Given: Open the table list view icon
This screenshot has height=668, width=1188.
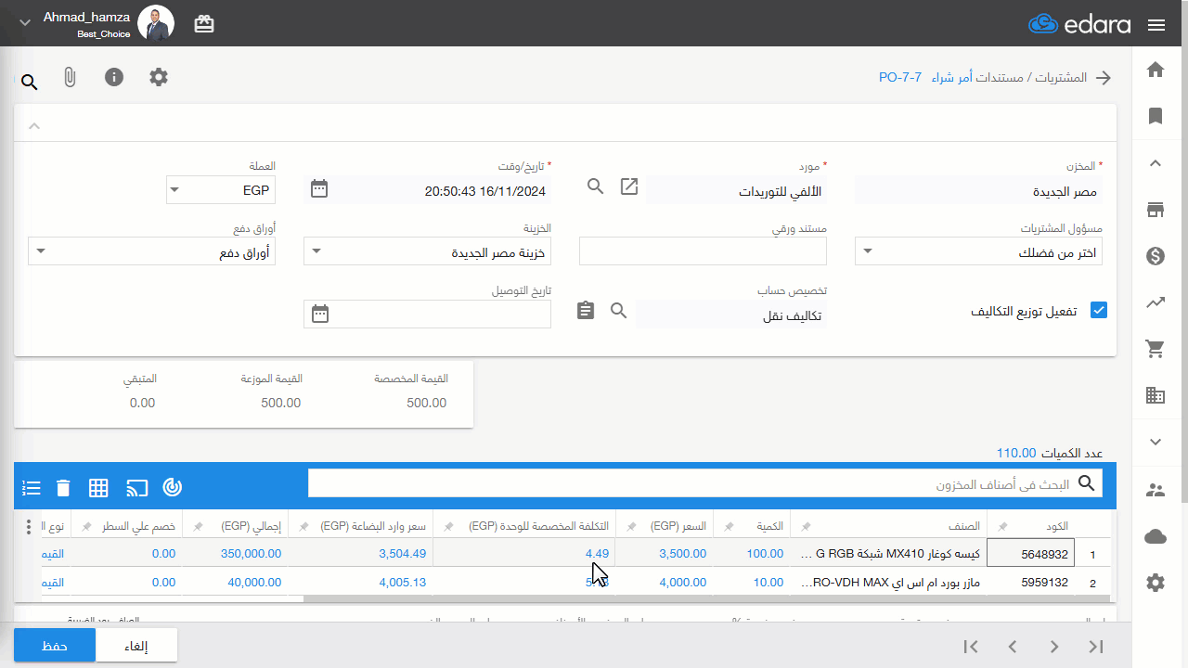Looking at the screenshot, I should point(31,487).
